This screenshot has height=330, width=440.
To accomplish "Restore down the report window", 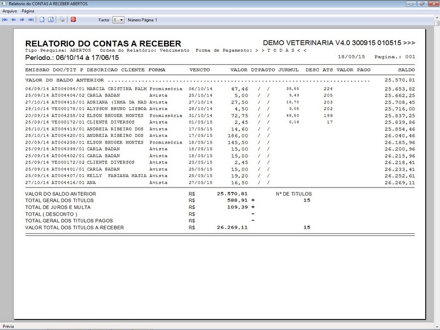I will click(422, 4).
